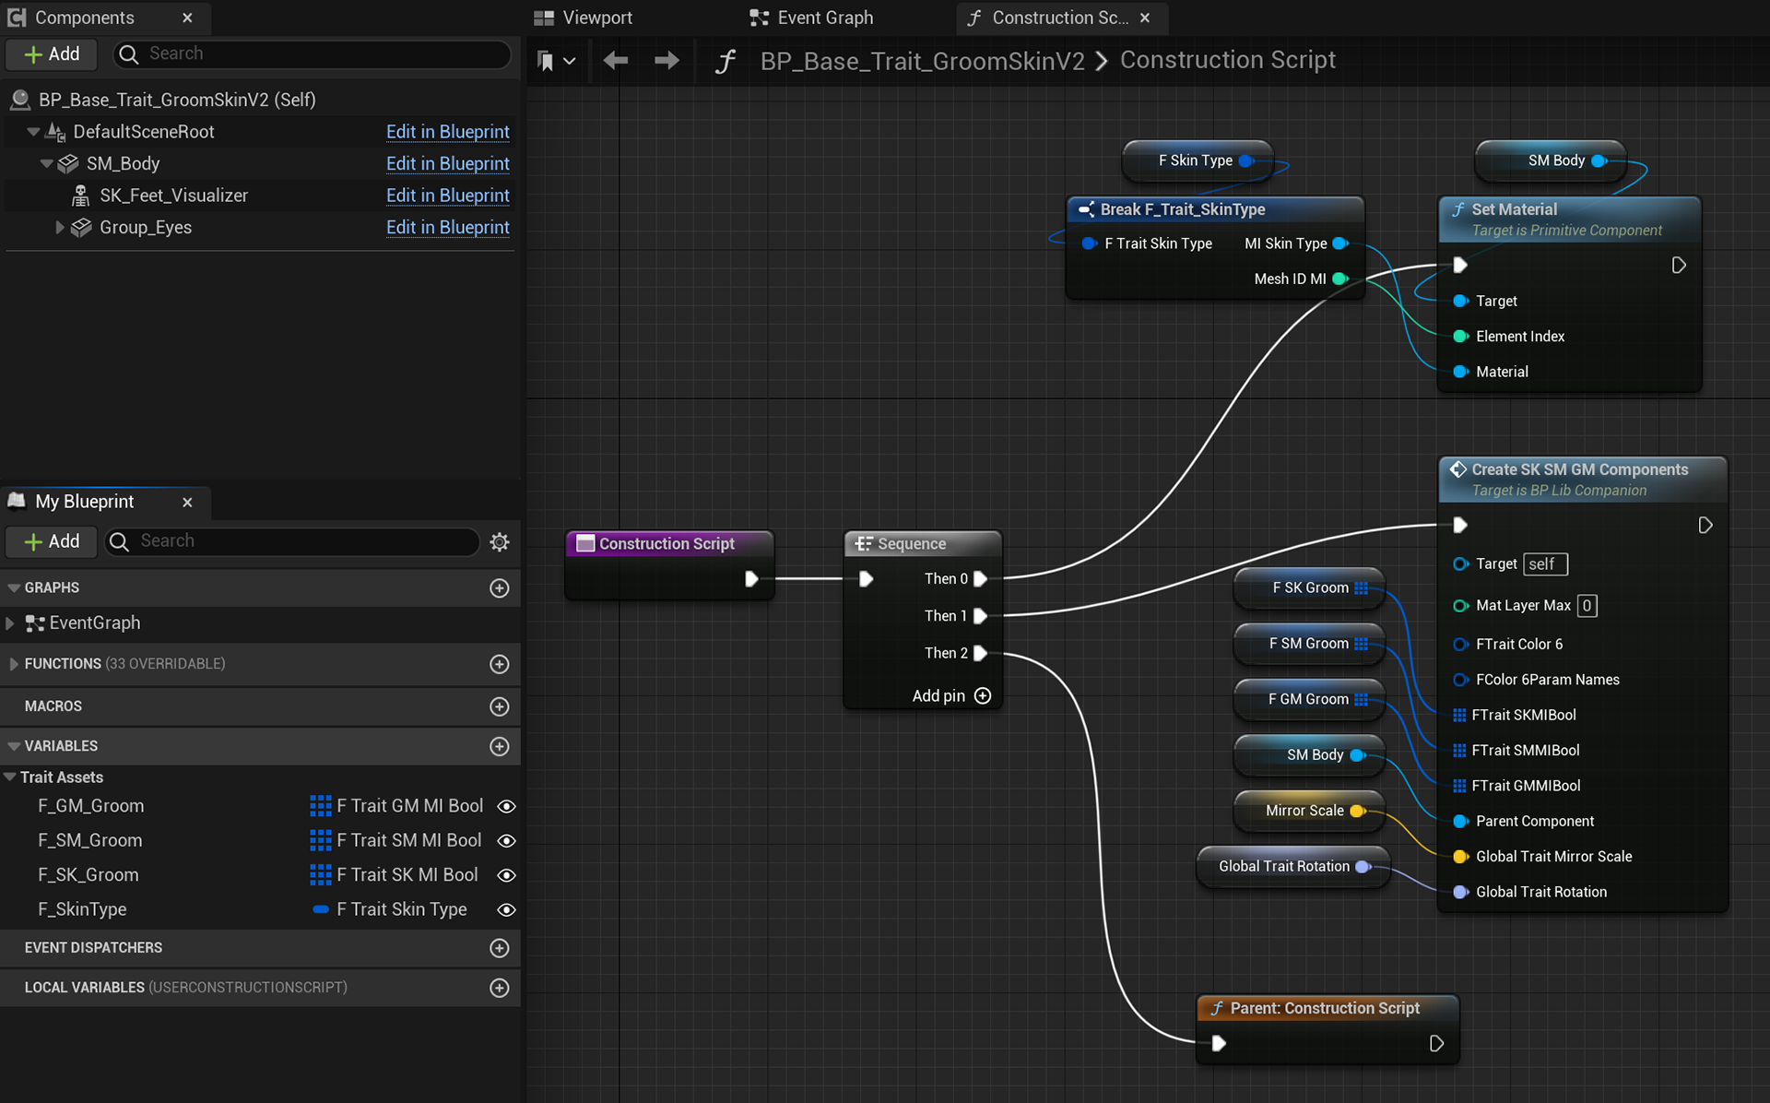Click Add button in Components panel
The image size is (1770, 1103).
tap(52, 54)
